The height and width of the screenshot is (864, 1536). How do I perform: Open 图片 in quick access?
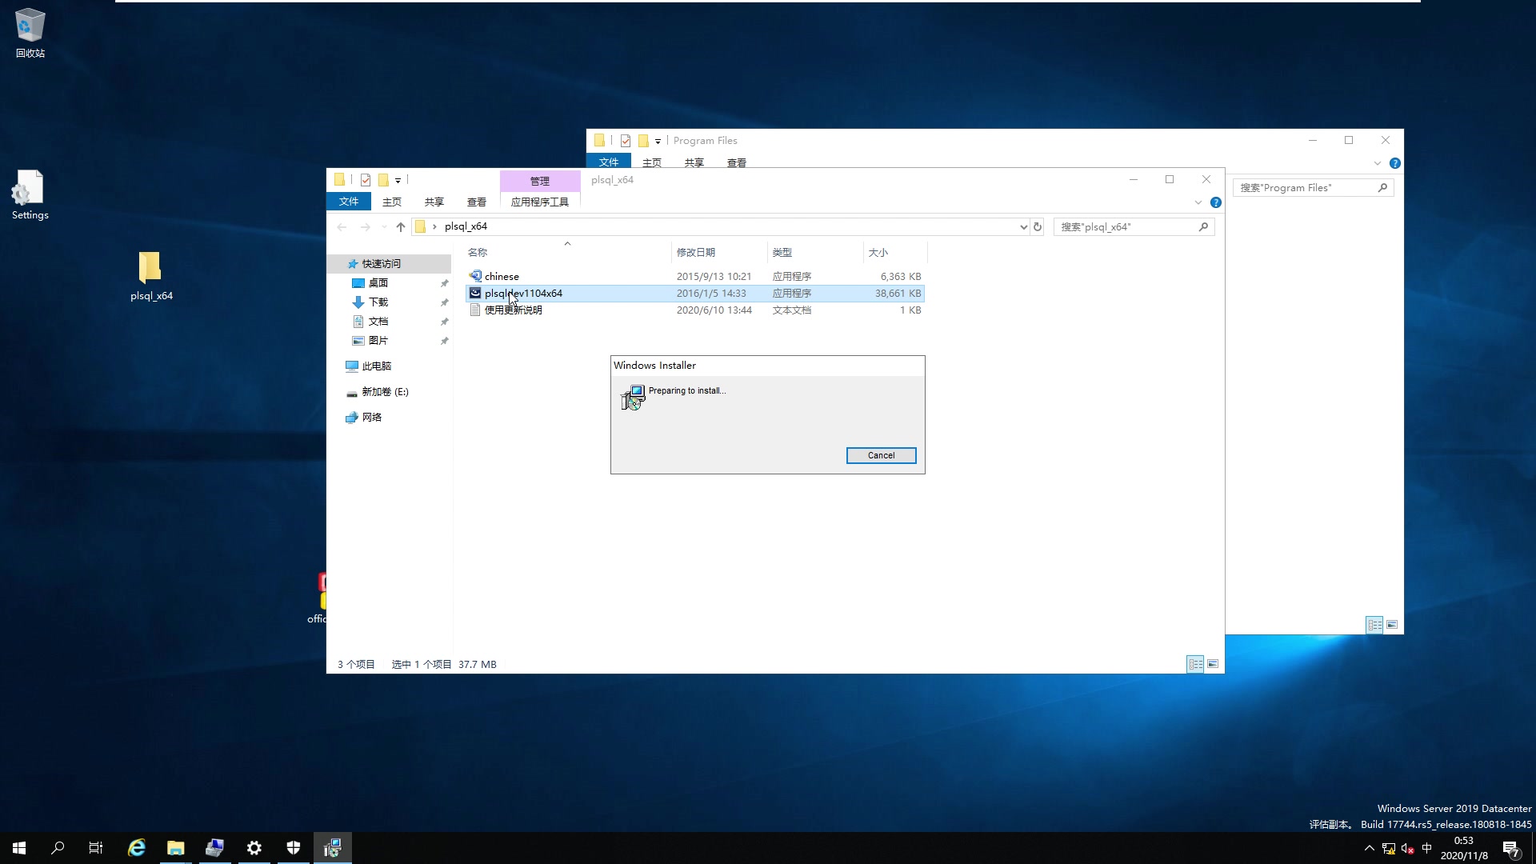pos(378,340)
